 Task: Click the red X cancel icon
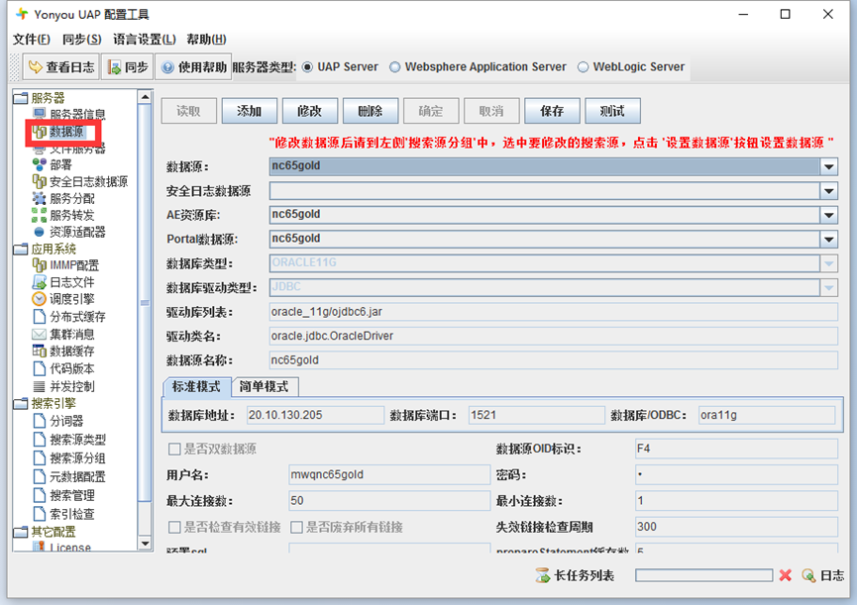pyautogui.click(x=786, y=575)
